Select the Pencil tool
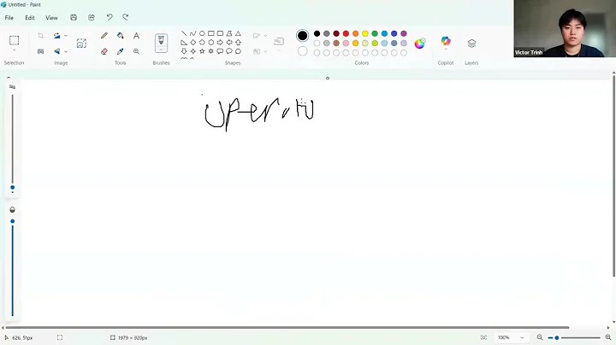The width and height of the screenshot is (616, 345). pos(104,36)
